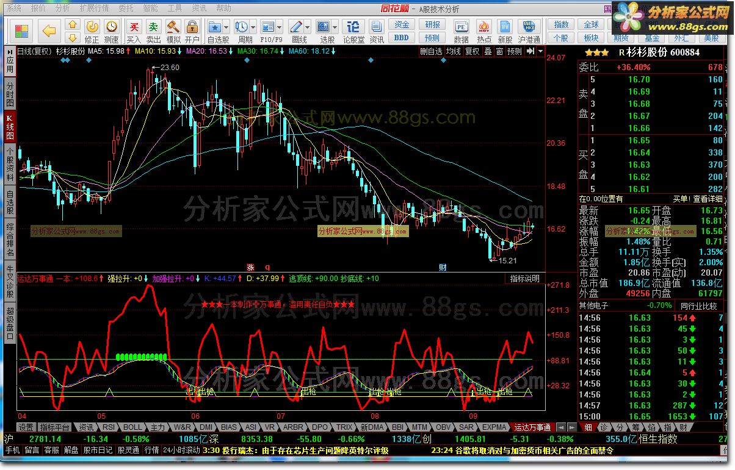The width and height of the screenshot is (735, 470).
Task: Open the 测速 speed test tool
Action: point(112,30)
